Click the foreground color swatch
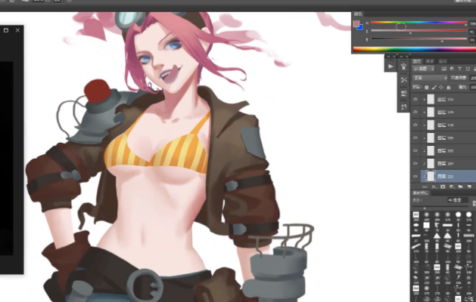This screenshot has height=302, width=476. click(x=356, y=23)
